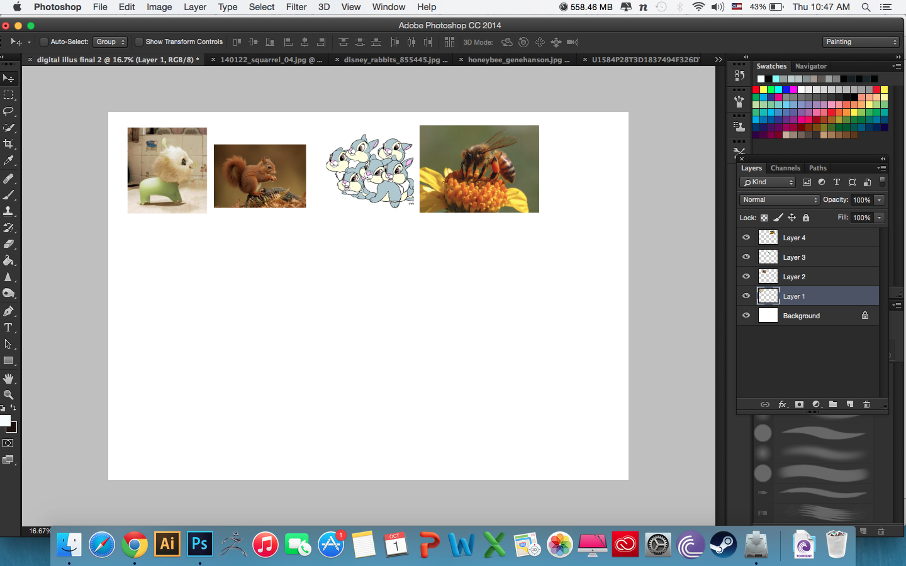Screen dimensions: 906x566
Task: Hide Layer 1 visibility eye
Action: point(746,296)
